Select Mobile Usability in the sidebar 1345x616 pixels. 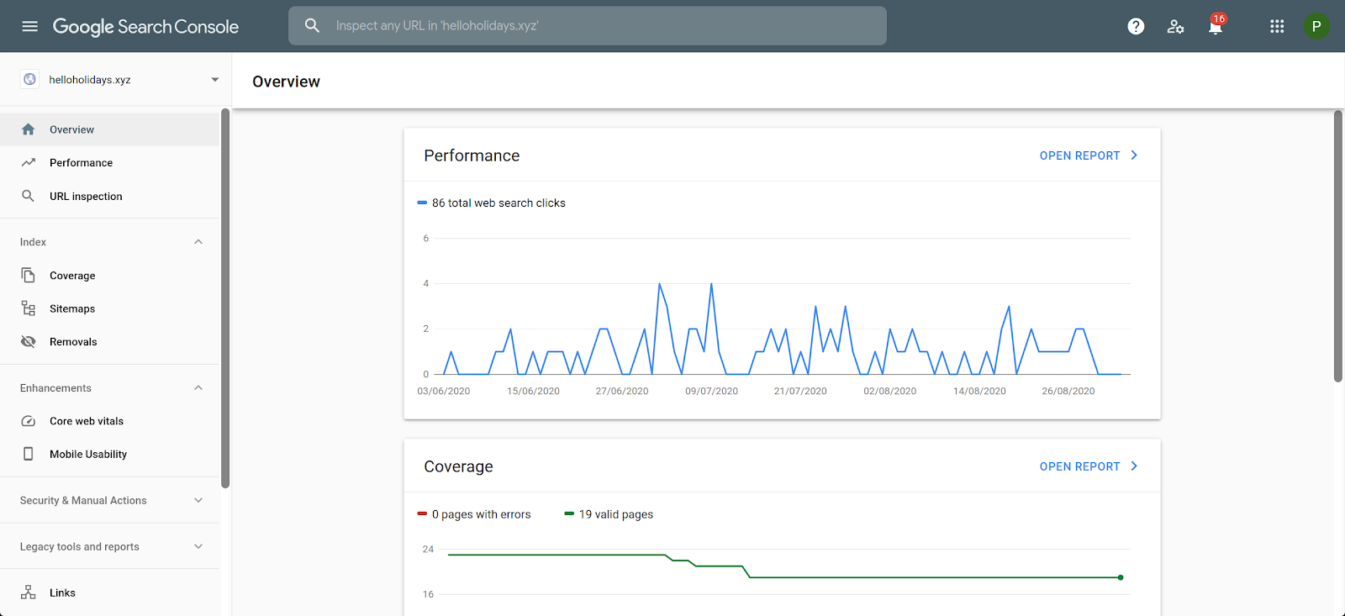[109, 454]
